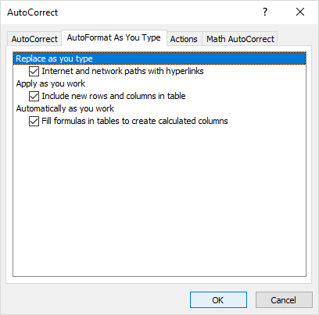Screen dimensions: 319x315
Task: Click the empty area of the options list
Action: [x=159, y=200]
